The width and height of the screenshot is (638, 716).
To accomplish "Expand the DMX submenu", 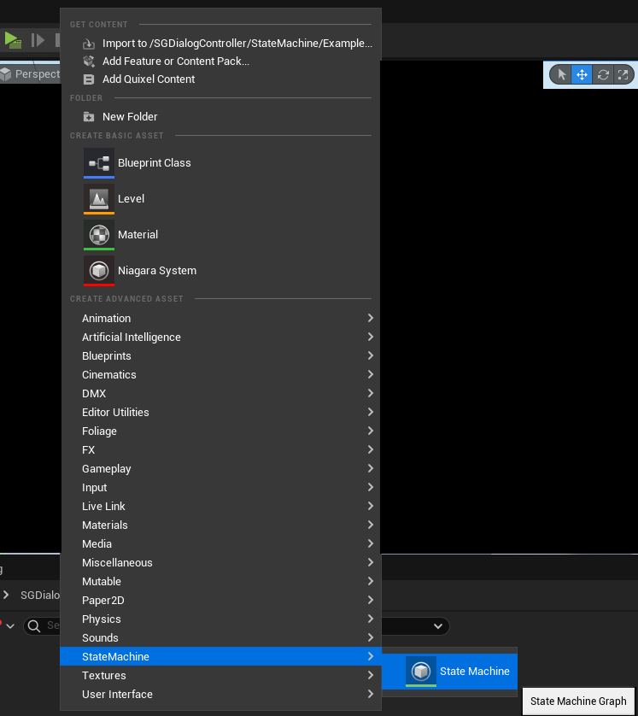I will coord(220,393).
